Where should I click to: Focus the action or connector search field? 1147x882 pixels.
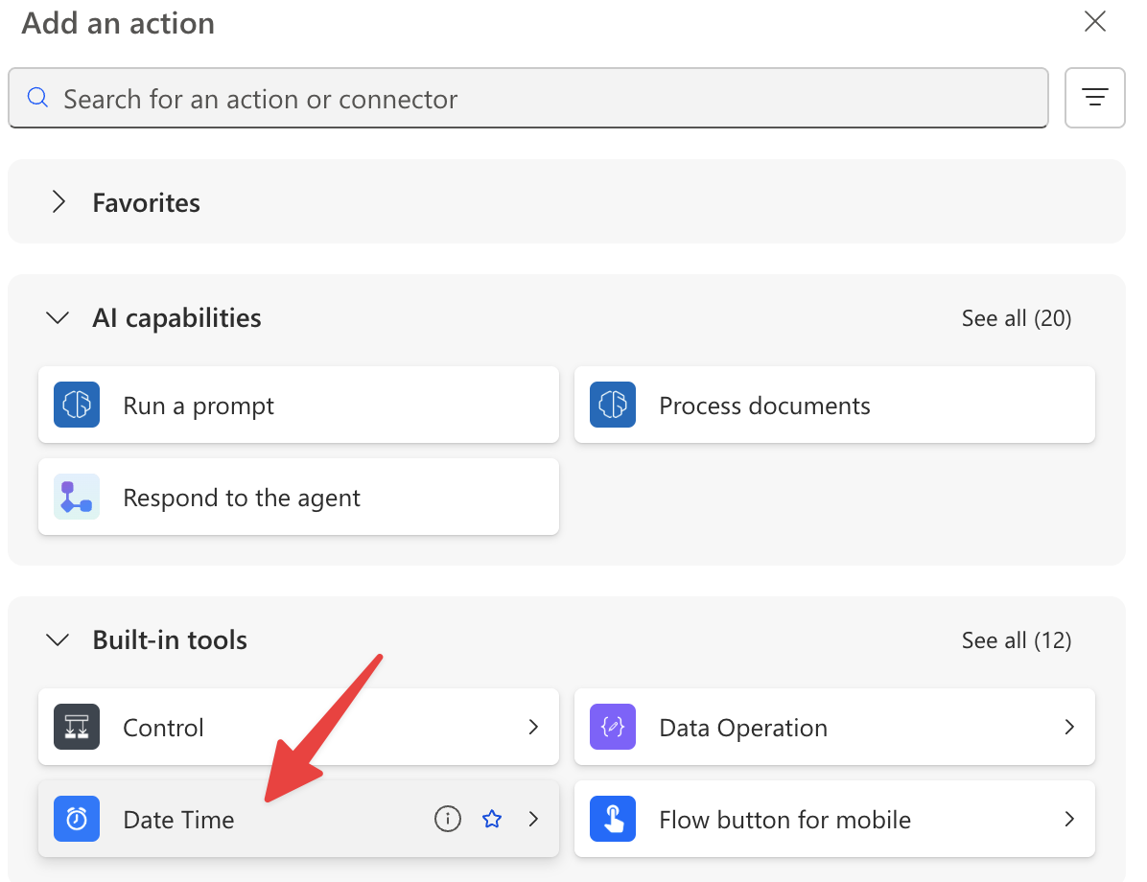point(528,98)
